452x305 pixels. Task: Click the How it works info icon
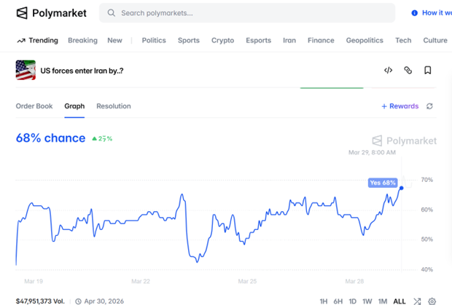tap(415, 13)
